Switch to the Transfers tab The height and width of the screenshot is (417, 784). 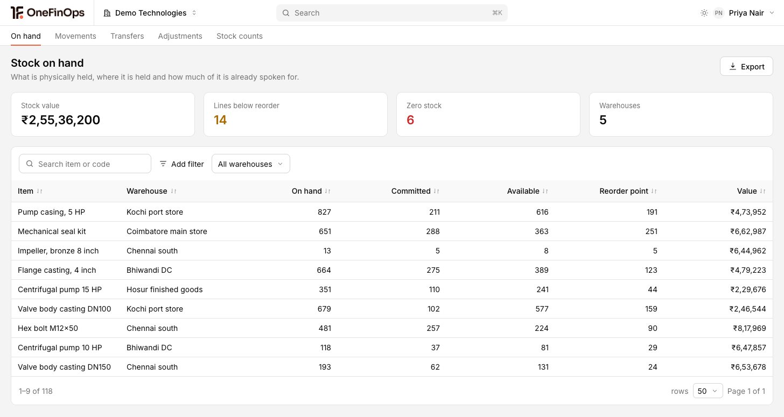pos(127,36)
